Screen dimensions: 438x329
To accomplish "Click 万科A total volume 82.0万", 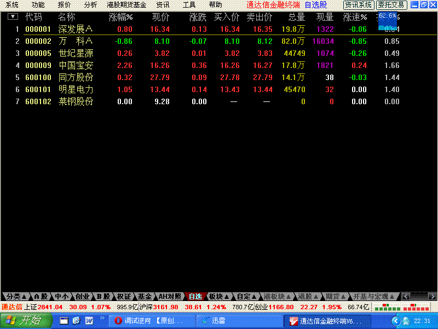I will coord(293,41).
